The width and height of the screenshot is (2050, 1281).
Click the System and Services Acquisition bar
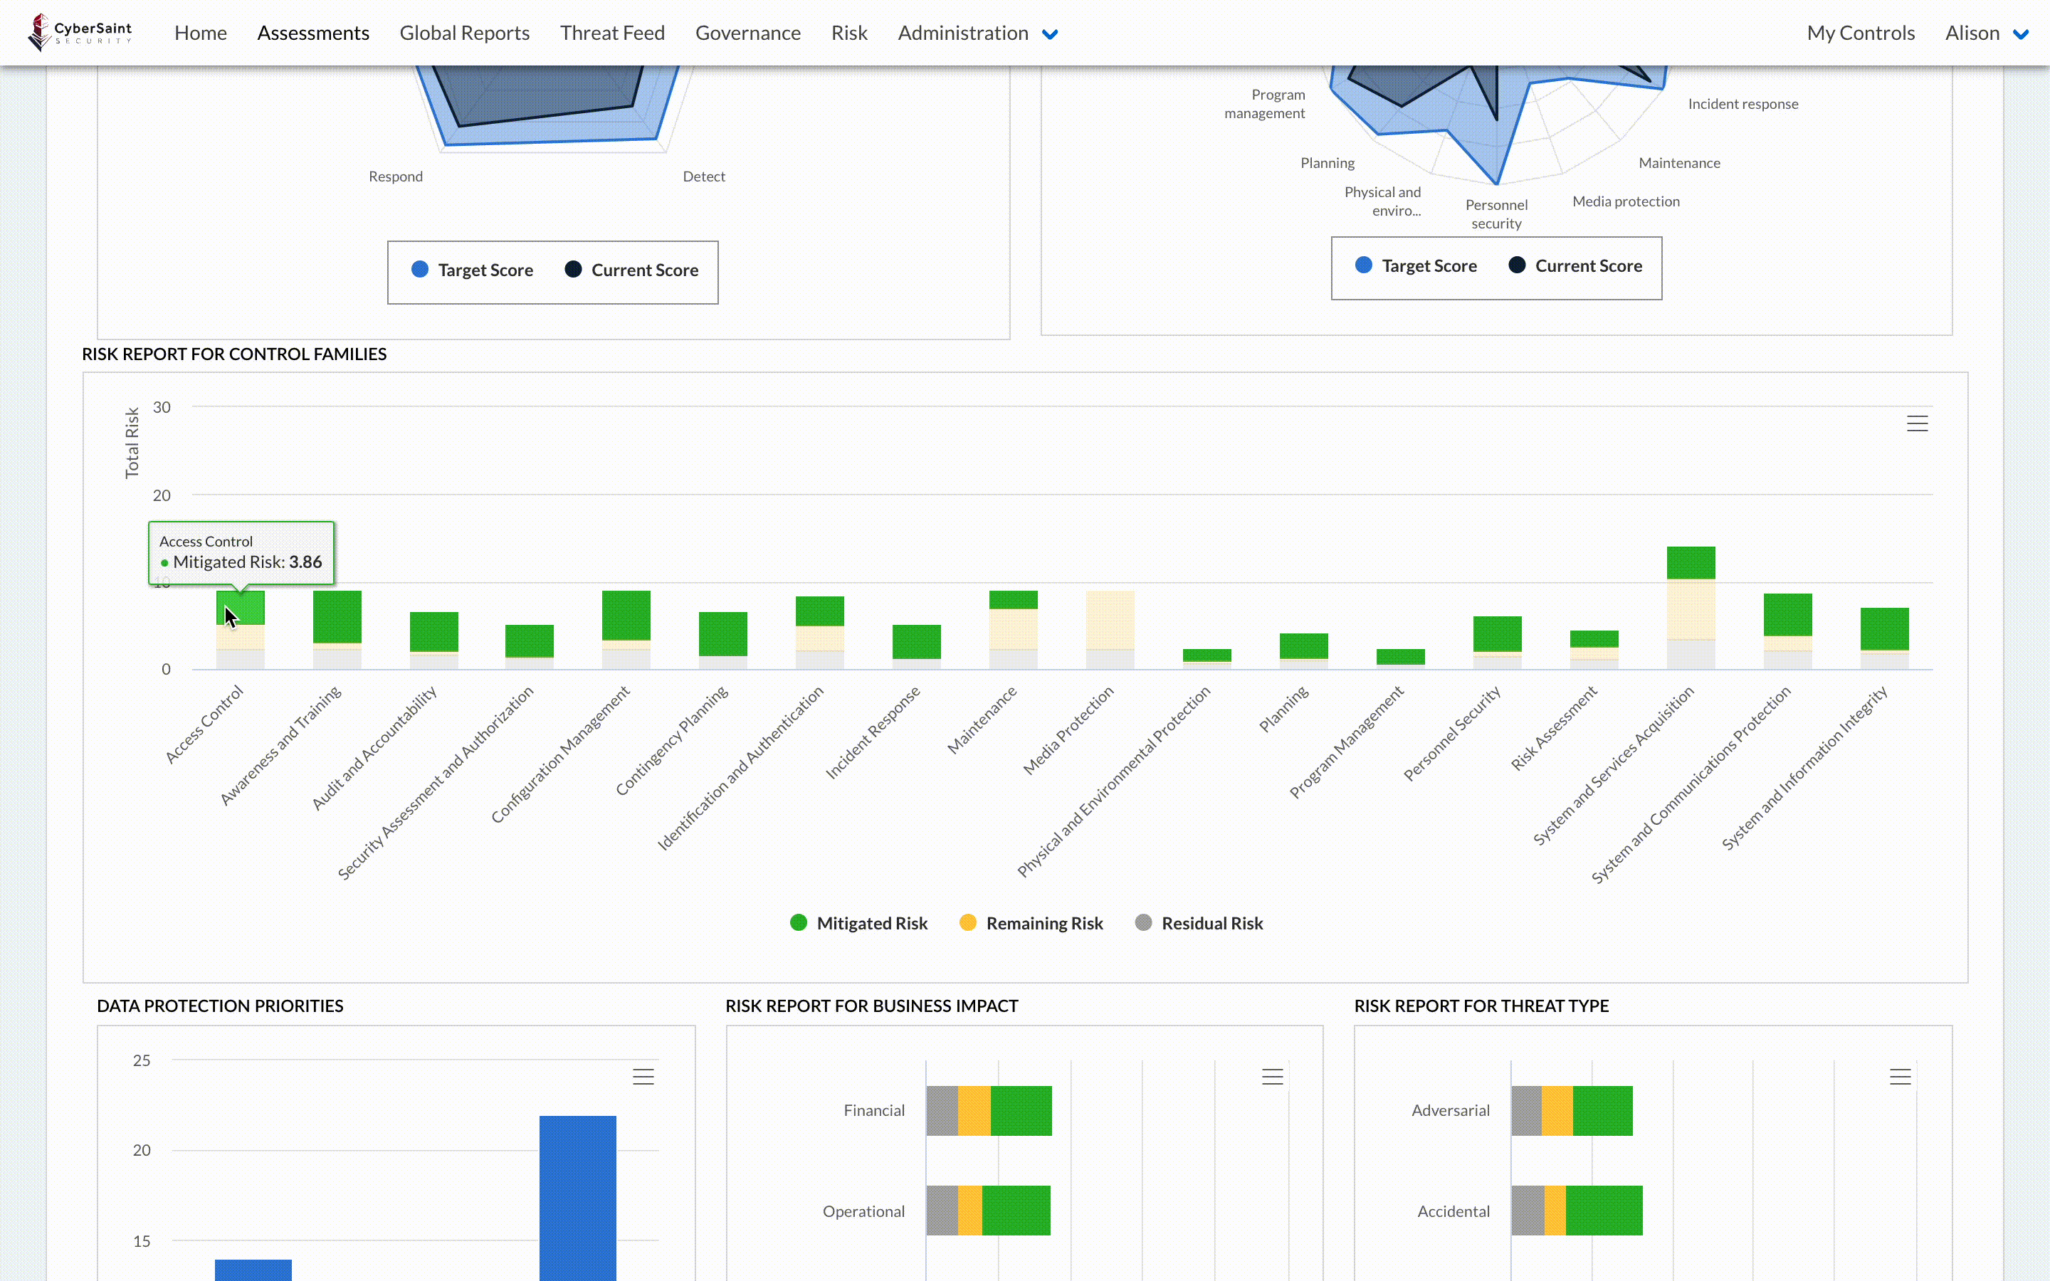(x=1691, y=608)
